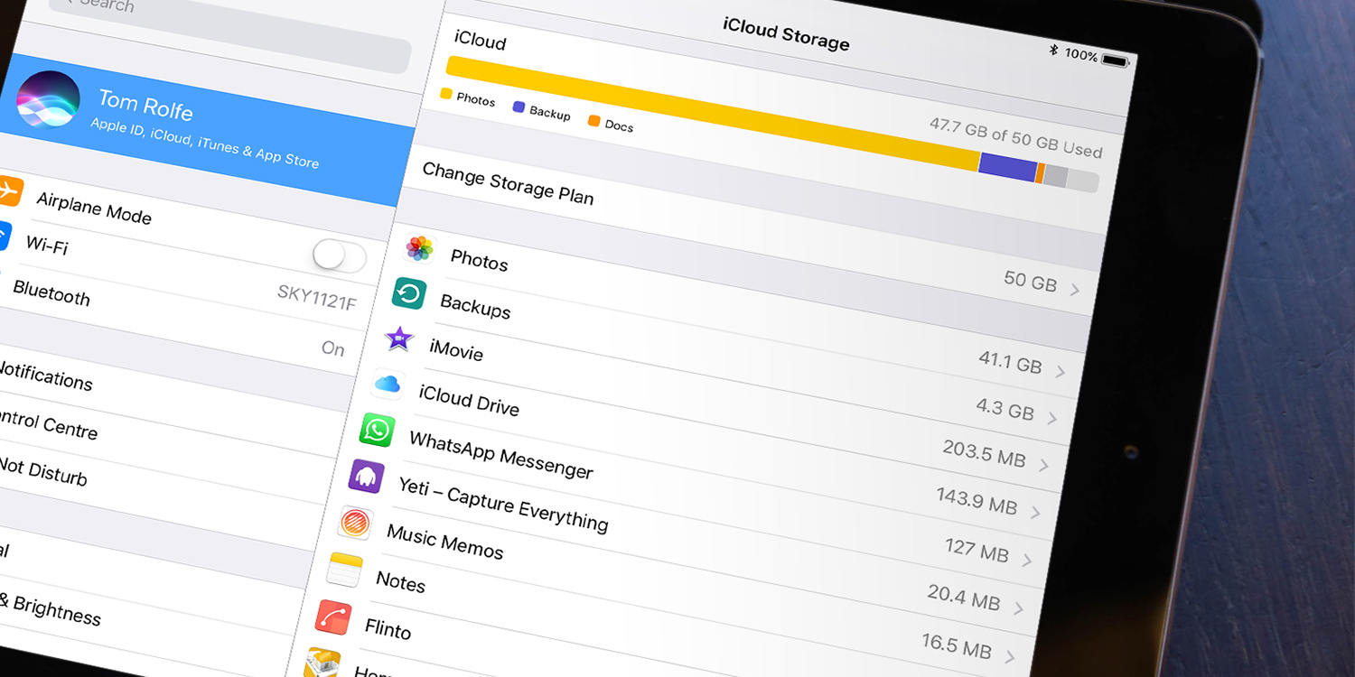Click the 'iCloud Storage' title
This screenshot has width=1355, height=677.
pos(786,33)
